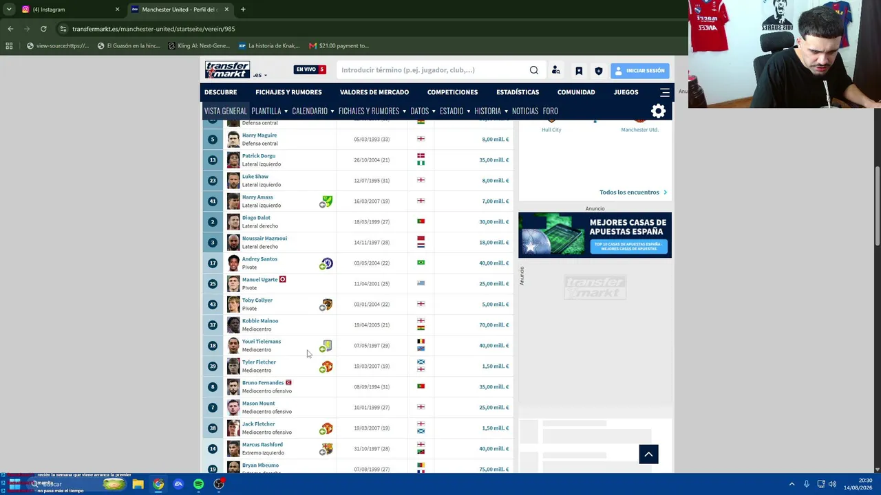Screen dimensions: 881x495
Task: Click Harry Amass loan club crest
Action: pyautogui.click(x=328, y=201)
